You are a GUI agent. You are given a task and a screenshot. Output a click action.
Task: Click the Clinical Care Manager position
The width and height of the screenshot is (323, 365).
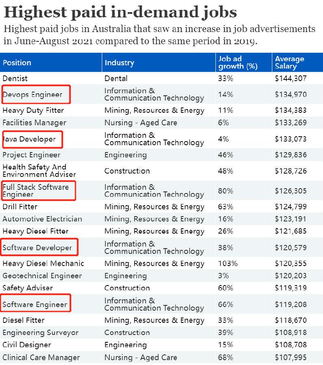click(x=41, y=358)
